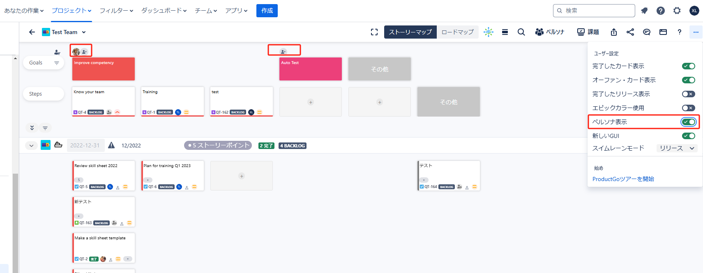Open the settings gear icon
This screenshot has width=703, height=273.
pyautogui.click(x=677, y=11)
